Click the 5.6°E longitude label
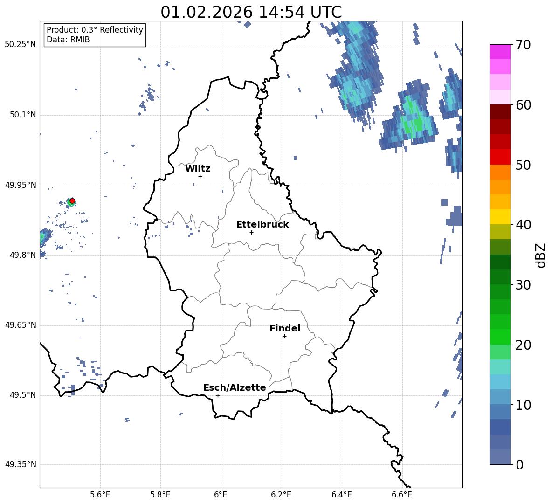Screen dimensions: 552x504 point(100,495)
